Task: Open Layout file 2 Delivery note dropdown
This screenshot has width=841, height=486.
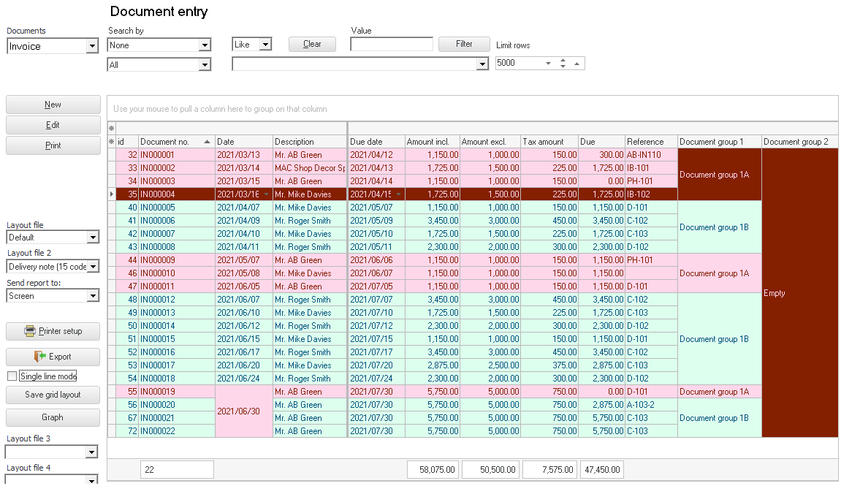Action: tap(92, 267)
